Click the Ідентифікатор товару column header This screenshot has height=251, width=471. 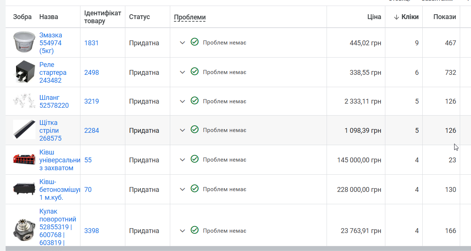(x=103, y=17)
